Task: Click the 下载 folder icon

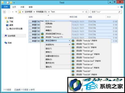Action: [x=7, y=22]
